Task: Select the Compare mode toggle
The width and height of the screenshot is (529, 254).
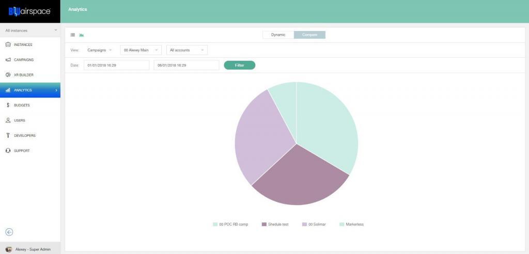Action: (x=310, y=35)
